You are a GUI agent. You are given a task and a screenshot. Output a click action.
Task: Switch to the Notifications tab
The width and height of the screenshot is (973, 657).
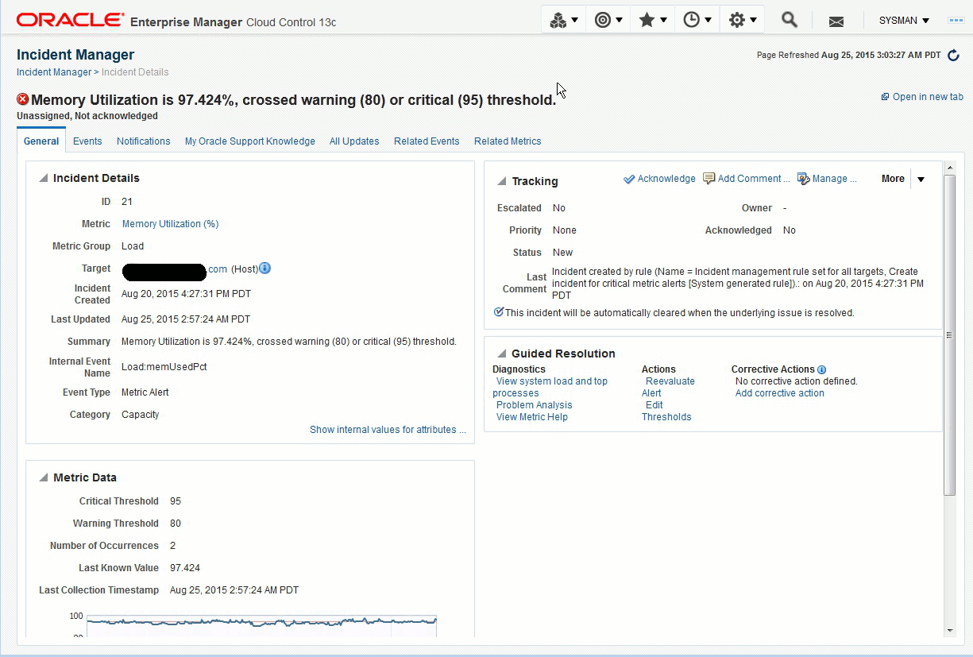click(x=144, y=141)
